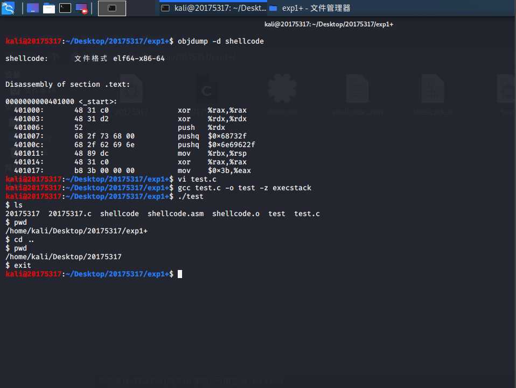This screenshot has height=388, width=516.
Task: Click the './test' command line
Action: [191, 196]
